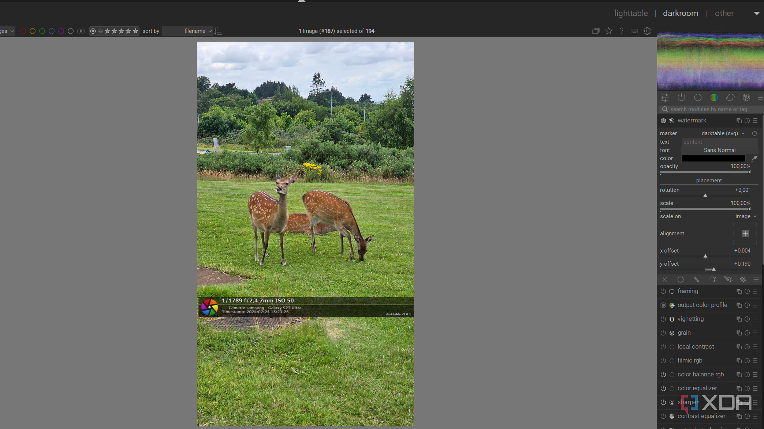Click the rejected-images filter icon
The height and width of the screenshot is (429, 764).
click(93, 31)
